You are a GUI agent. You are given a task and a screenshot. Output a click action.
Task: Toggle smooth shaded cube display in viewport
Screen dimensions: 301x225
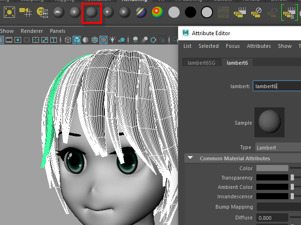tap(77, 40)
